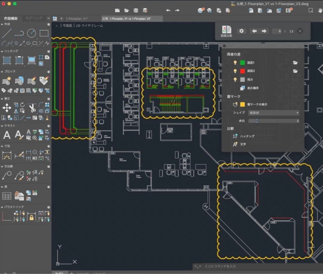Collapse the ブロック panel section

coord(3,72)
